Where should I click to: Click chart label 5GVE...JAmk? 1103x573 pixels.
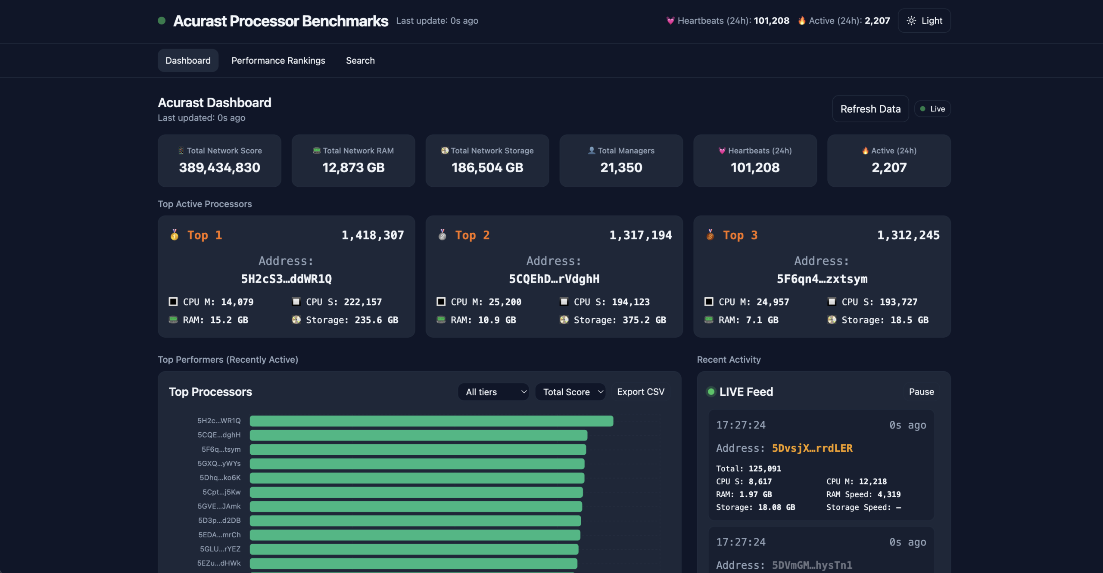(219, 506)
